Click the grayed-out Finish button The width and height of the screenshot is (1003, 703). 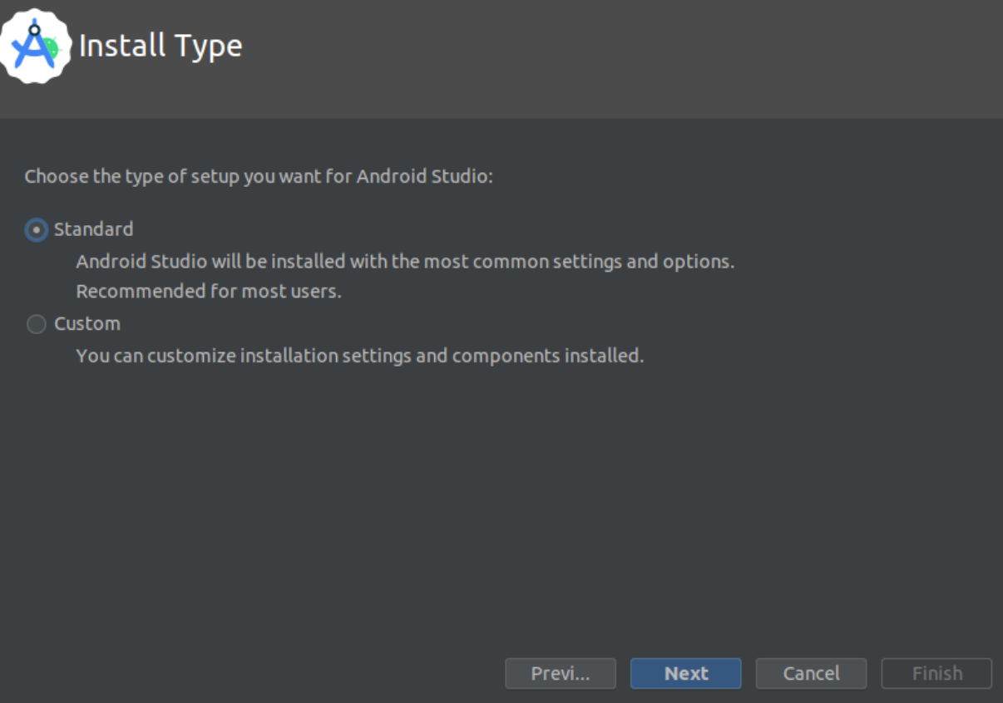[936, 673]
